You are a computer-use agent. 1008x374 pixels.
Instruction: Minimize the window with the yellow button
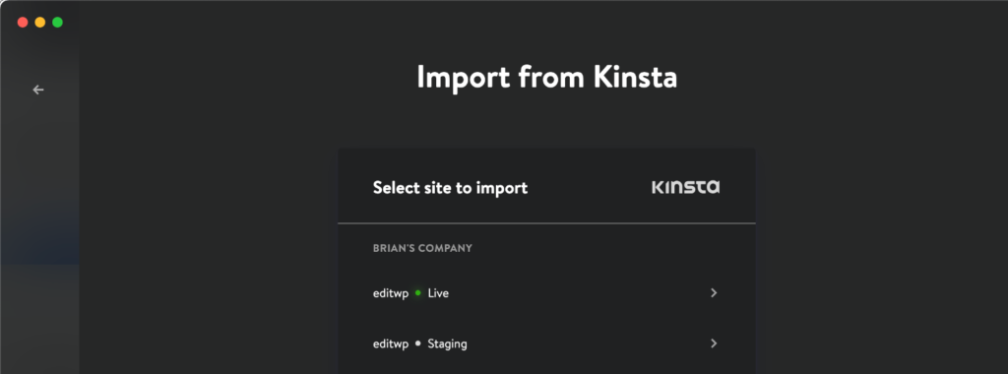(39, 23)
